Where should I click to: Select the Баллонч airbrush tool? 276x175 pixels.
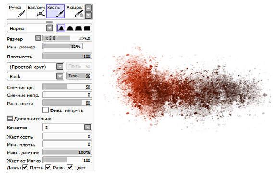click(36, 12)
